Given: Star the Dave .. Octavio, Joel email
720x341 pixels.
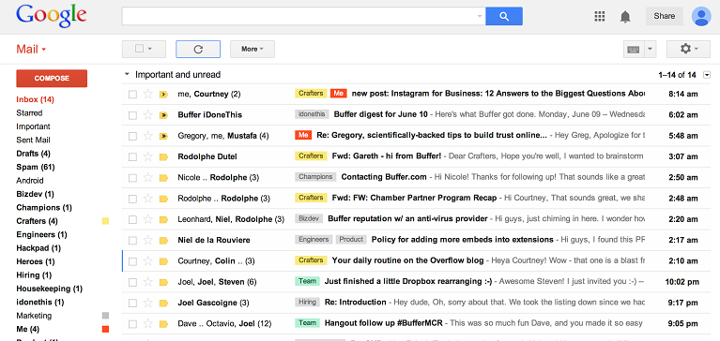Looking at the screenshot, I should coord(148,323).
